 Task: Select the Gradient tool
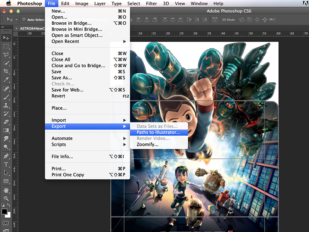[x=6, y=130]
